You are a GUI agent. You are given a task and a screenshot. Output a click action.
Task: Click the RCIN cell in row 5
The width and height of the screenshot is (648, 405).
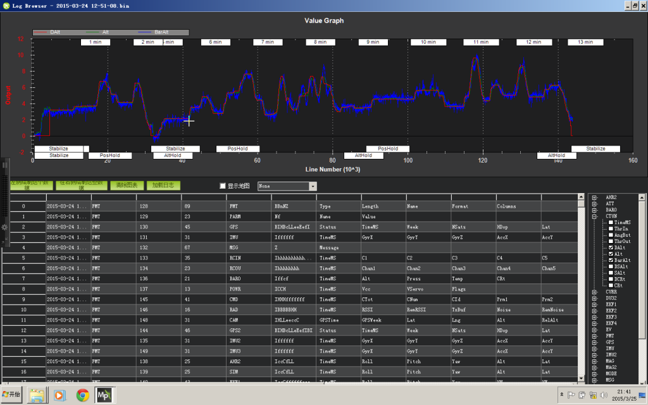(249, 258)
